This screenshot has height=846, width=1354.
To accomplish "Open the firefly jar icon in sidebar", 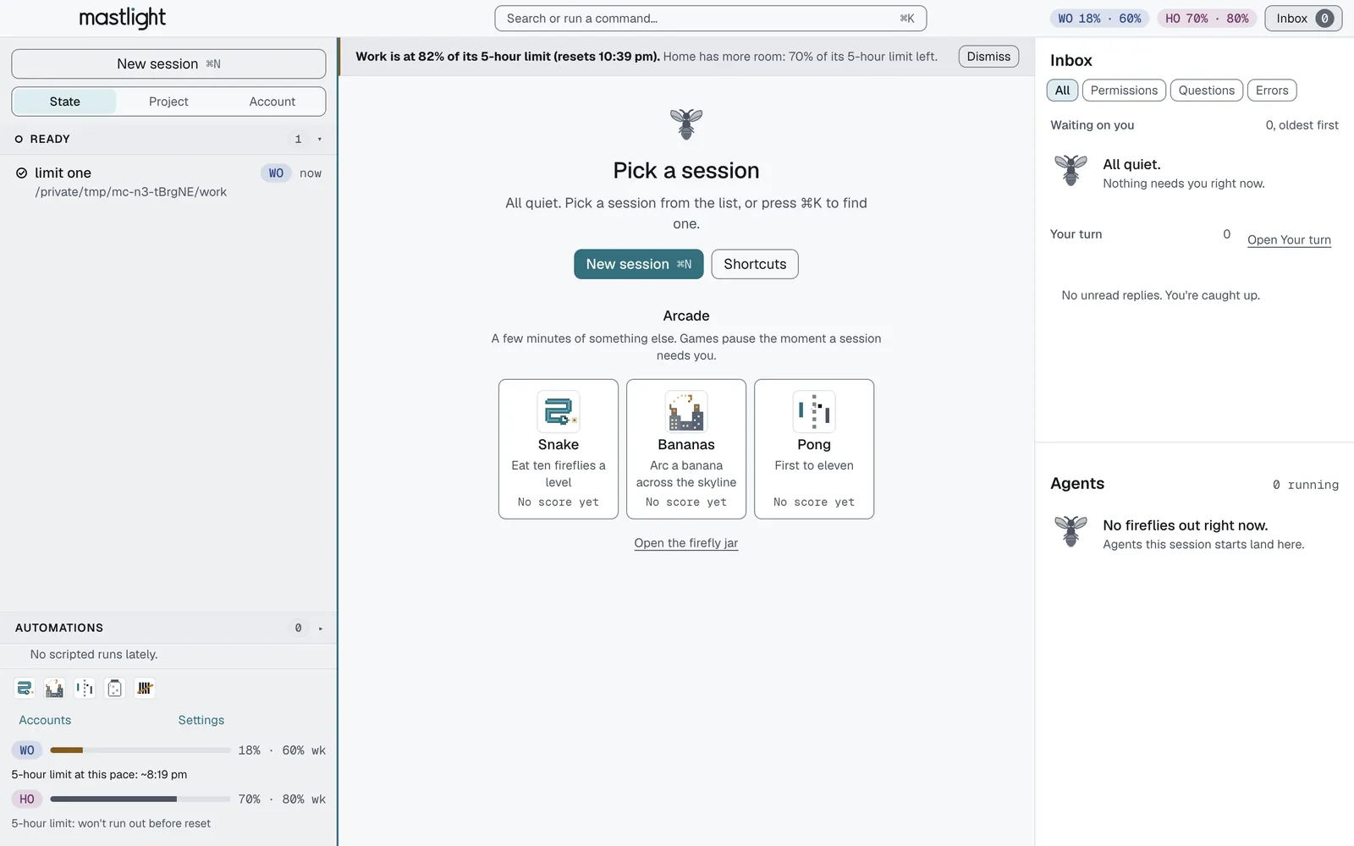I will [114, 689].
